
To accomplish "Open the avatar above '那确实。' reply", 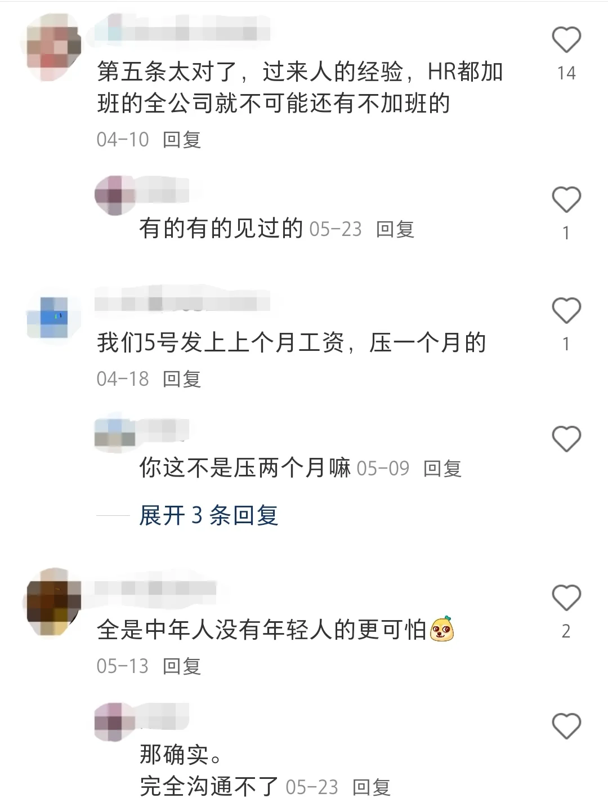I will [115, 723].
